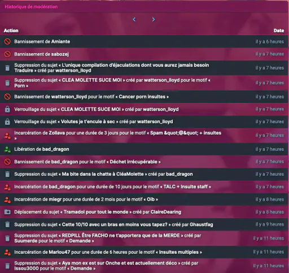Click trash icon for Ghaustfag topic deletion
Viewport: 289px width, 273px height.
coord(7,224)
